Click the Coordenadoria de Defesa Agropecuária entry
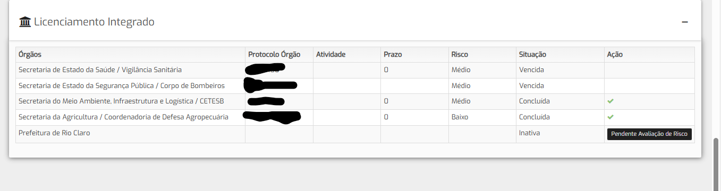721x191 pixels. pyautogui.click(x=123, y=117)
